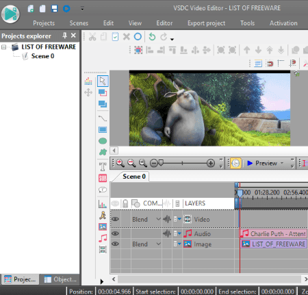Select the Text T tool
The image size is (308, 295).
pos(103,166)
